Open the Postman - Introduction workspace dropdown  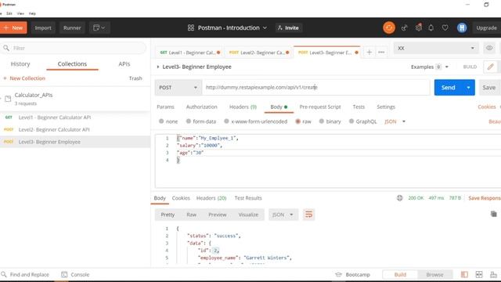pyautogui.click(x=232, y=28)
